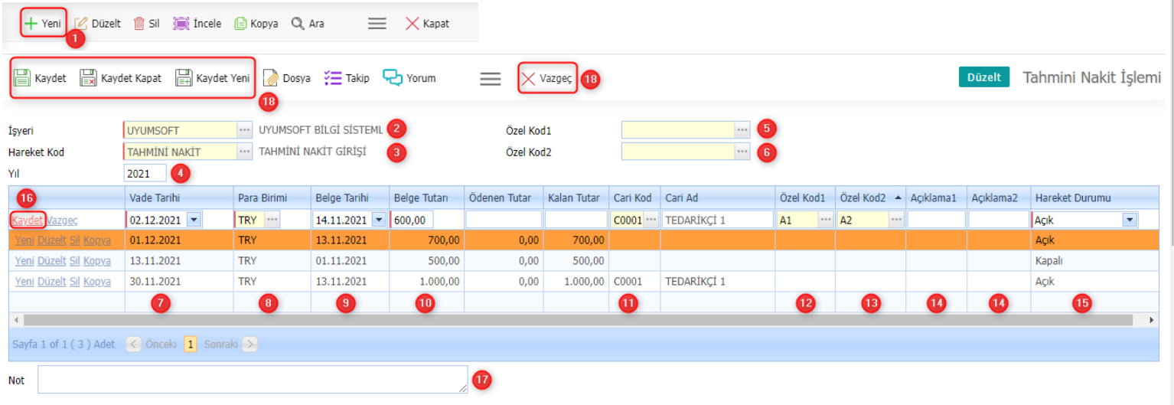1174x405 pixels.
Task: Open lookup for İşyeri field
Action: (244, 130)
